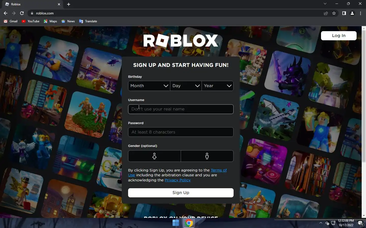366x228 pixels.
Task: Open the Chrome profile icon
Action: [352, 13]
